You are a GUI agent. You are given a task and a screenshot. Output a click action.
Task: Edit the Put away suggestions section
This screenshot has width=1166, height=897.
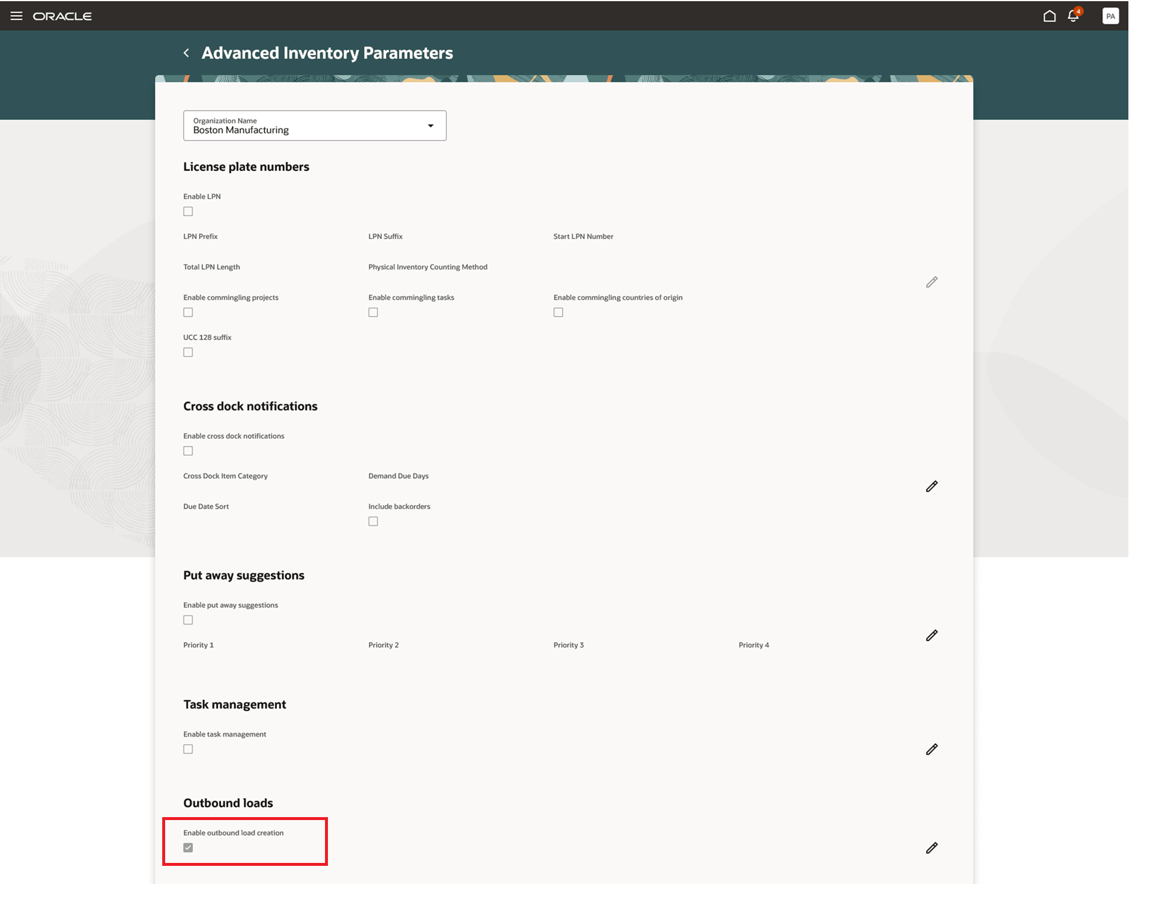click(x=932, y=636)
